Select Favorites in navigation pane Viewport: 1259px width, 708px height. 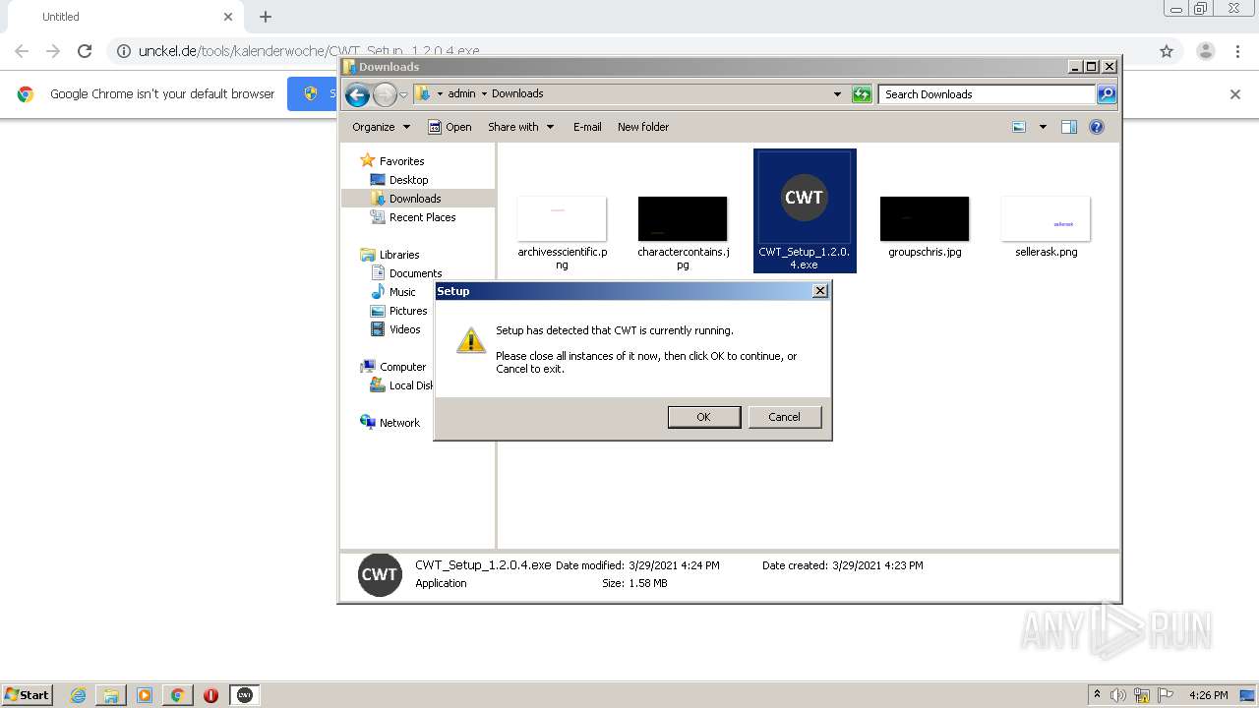[x=401, y=161]
